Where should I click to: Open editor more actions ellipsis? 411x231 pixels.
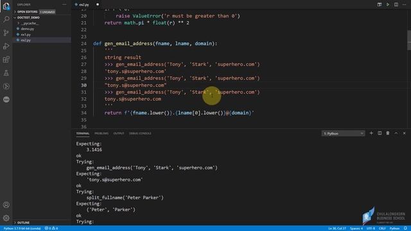pyautogui.click(x=404, y=4)
